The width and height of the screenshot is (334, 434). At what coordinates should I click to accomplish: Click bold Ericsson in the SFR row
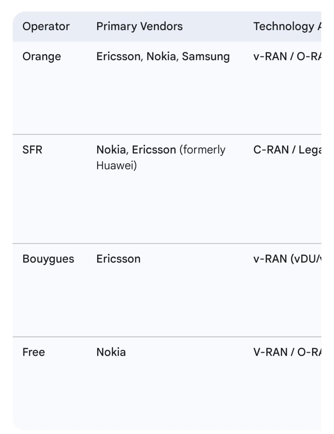[x=154, y=150]
